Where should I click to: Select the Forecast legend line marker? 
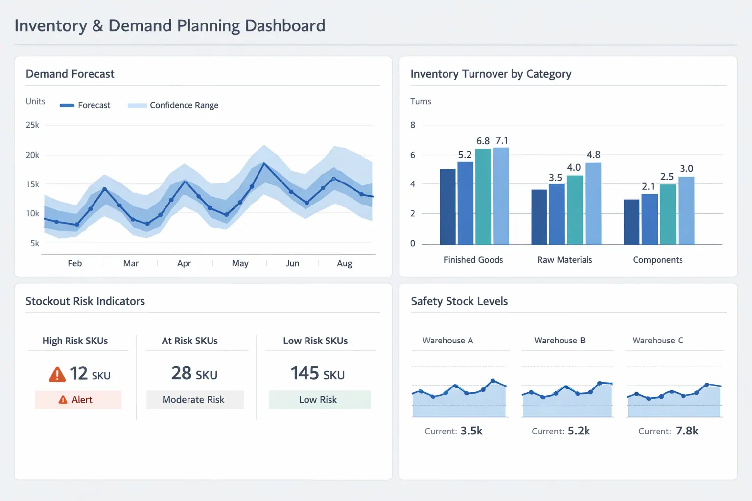click(x=67, y=105)
